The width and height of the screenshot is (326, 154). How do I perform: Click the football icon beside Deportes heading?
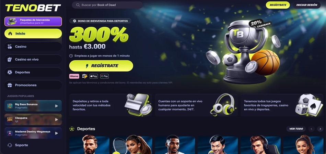tap(72, 129)
